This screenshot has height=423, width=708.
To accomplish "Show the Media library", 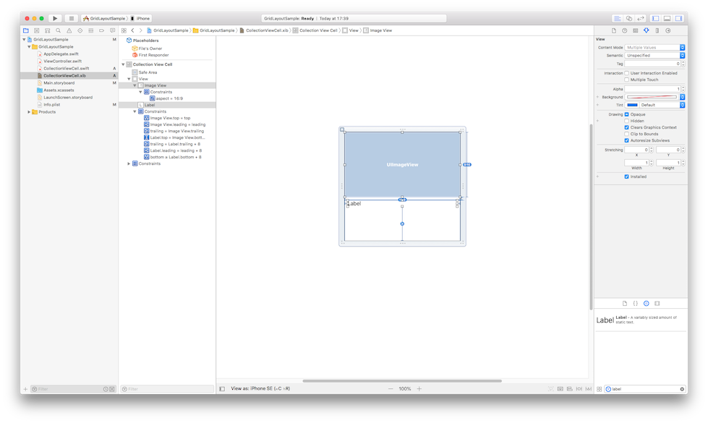I will point(657,304).
